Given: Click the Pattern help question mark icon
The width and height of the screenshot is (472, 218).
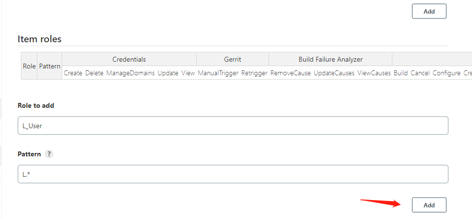Looking at the screenshot, I should click(x=49, y=153).
